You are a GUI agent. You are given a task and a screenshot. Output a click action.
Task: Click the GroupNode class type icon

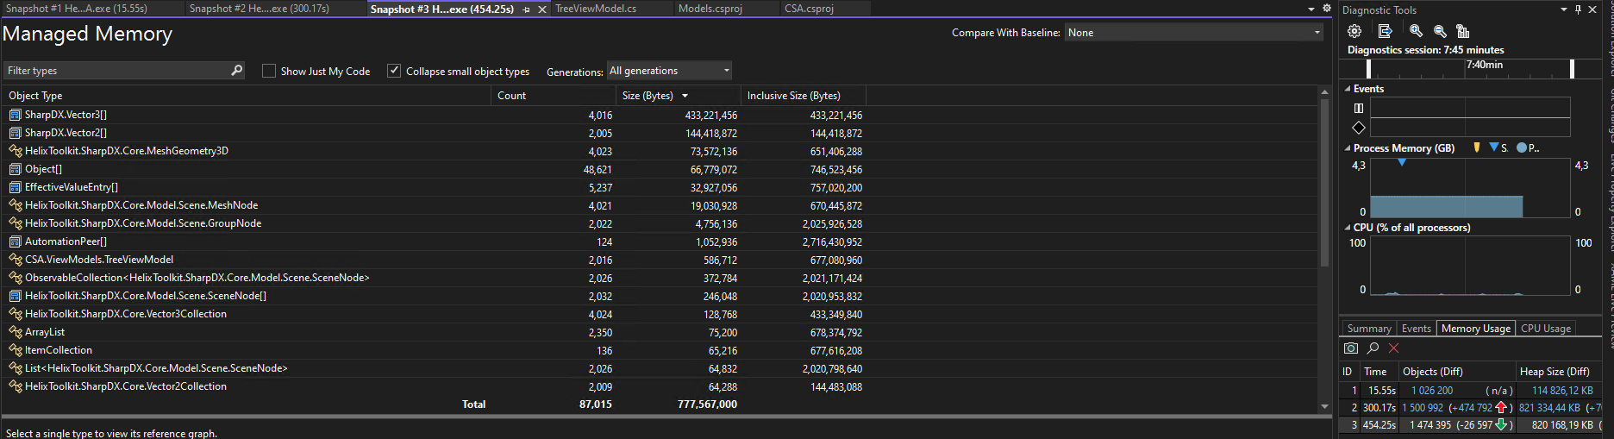coord(15,223)
